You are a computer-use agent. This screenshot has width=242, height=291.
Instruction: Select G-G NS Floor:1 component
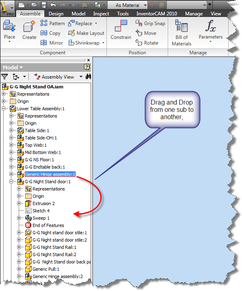(x=39, y=160)
